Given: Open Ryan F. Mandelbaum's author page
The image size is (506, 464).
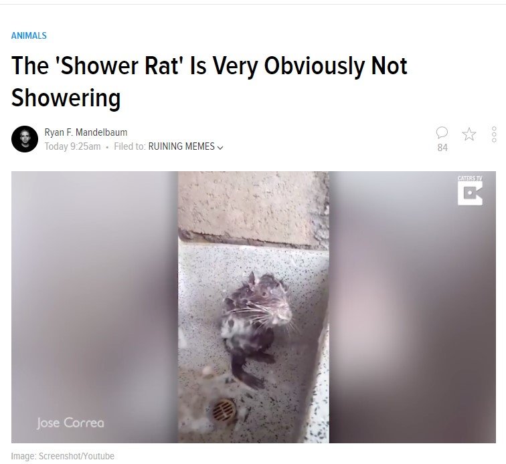Looking at the screenshot, I should 86,132.
